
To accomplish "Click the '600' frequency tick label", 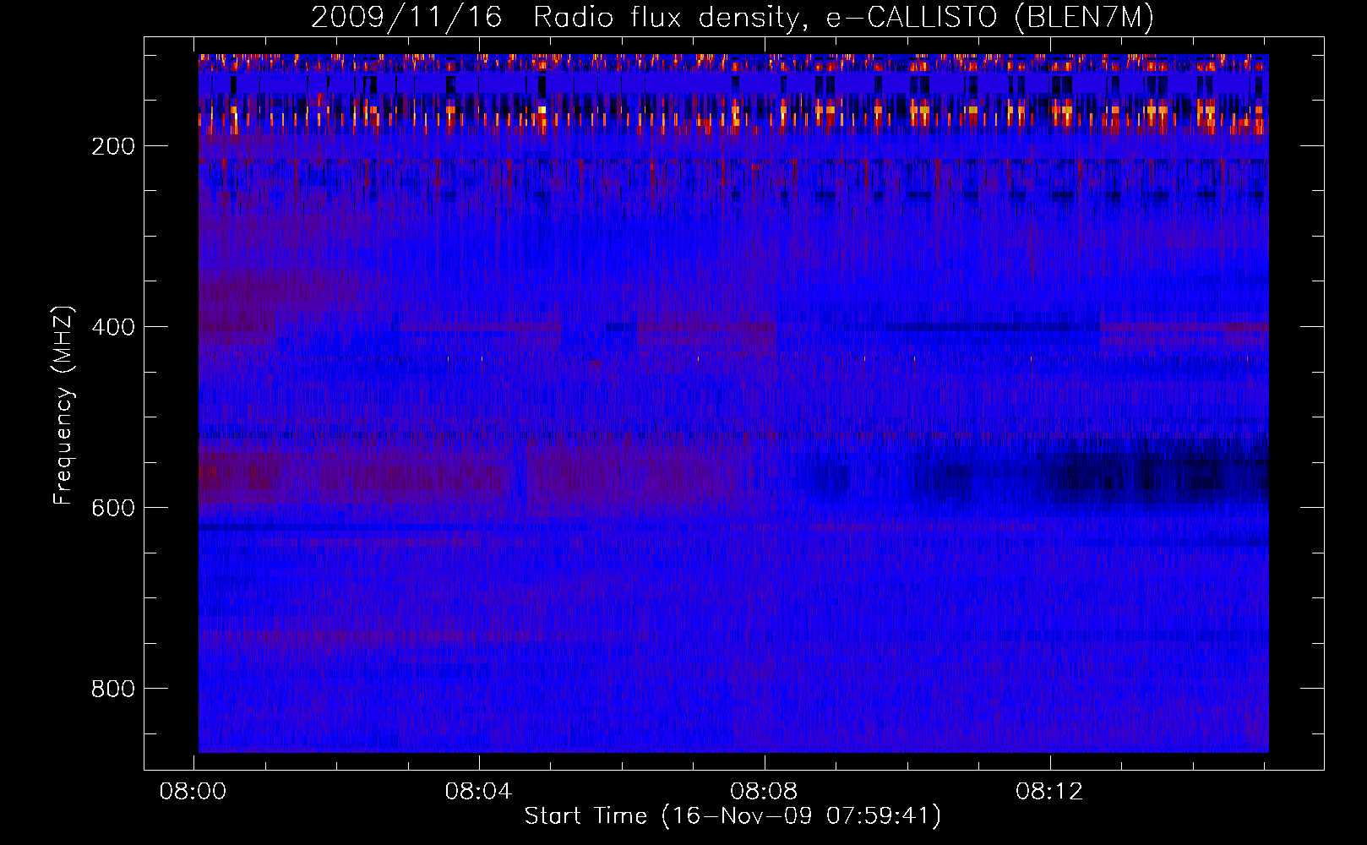I will pos(113,508).
